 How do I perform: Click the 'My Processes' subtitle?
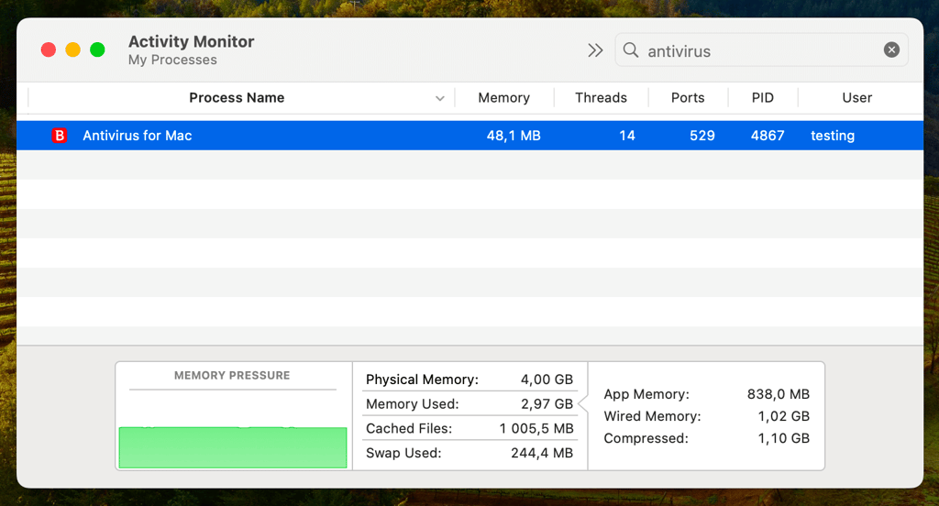coord(172,60)
